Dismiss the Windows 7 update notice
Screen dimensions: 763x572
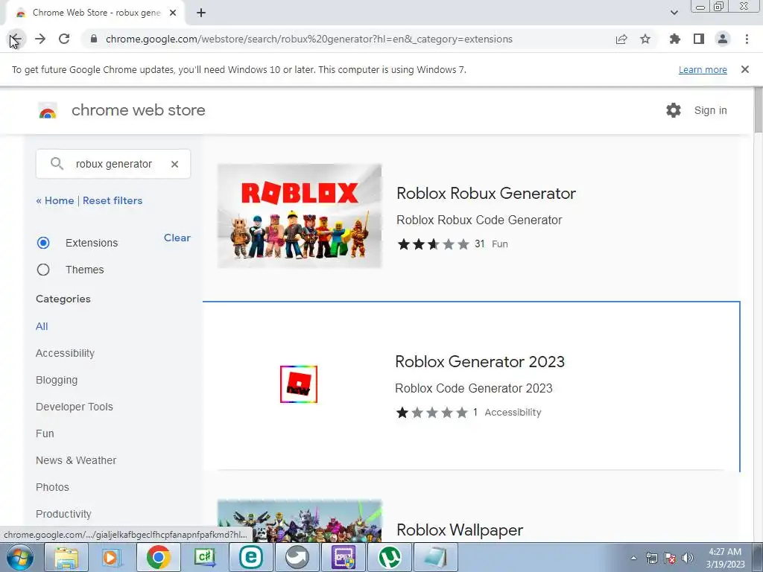(745, 69)
